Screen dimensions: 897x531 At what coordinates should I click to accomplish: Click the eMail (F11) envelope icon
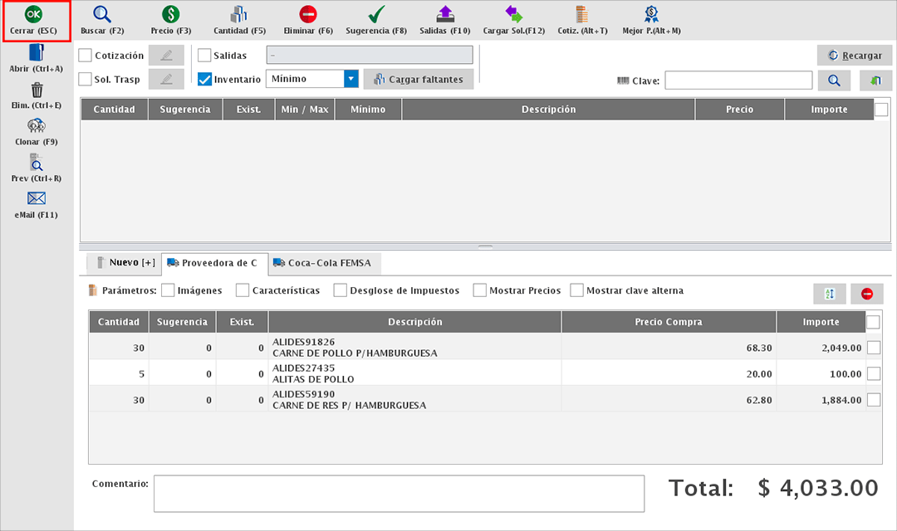tap(37, 199)
